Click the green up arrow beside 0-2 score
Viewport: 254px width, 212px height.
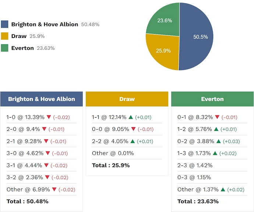point(218,141)
